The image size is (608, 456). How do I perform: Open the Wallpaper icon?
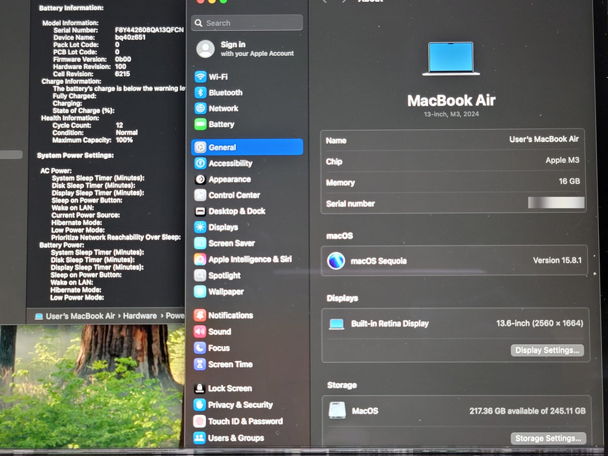tap(200, 292)
